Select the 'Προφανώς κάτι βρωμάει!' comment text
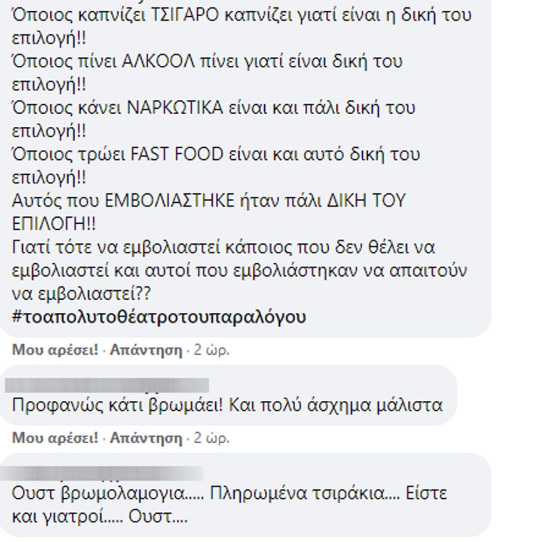 [x=227, y=405]
